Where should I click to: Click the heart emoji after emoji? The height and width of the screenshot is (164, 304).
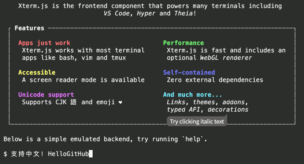(120, 102)
